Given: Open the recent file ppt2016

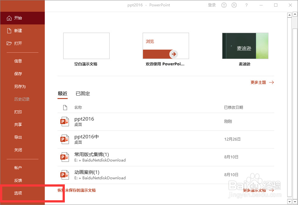Looking at the screenshot, I should 166,122.
